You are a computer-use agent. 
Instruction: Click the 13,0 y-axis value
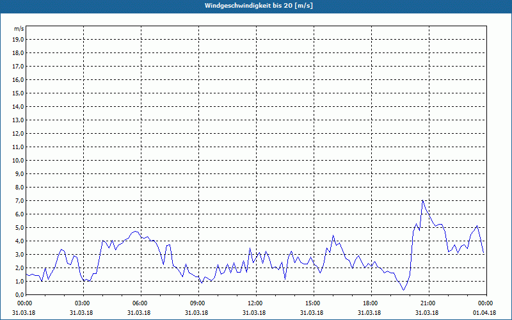click(18, 120)
